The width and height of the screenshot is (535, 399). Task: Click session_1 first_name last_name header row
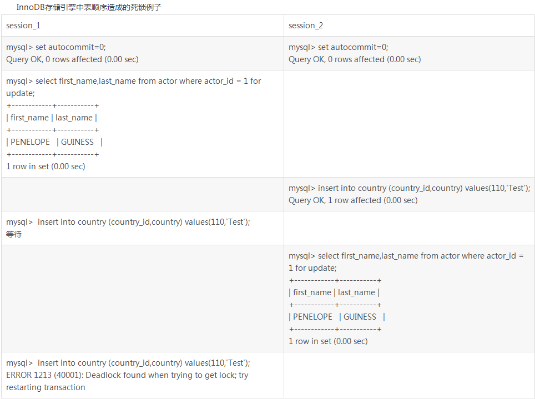[52, 118]
